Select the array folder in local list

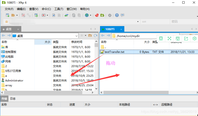point(7,85)
